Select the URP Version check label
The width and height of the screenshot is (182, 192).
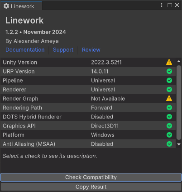click(x=19, y=71)
